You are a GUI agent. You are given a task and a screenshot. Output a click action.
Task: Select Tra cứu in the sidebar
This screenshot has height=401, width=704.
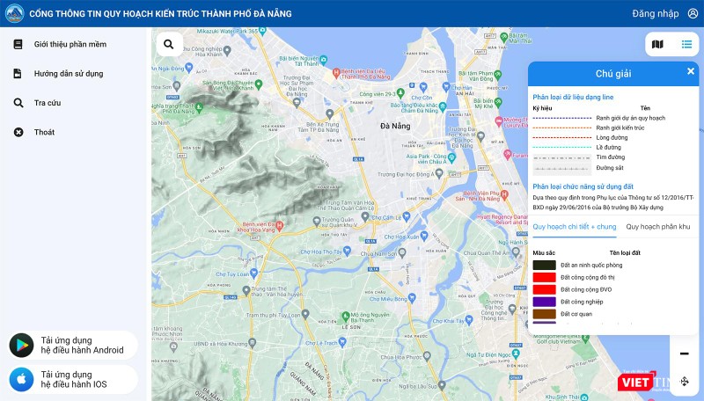click(x=48, y=103)
